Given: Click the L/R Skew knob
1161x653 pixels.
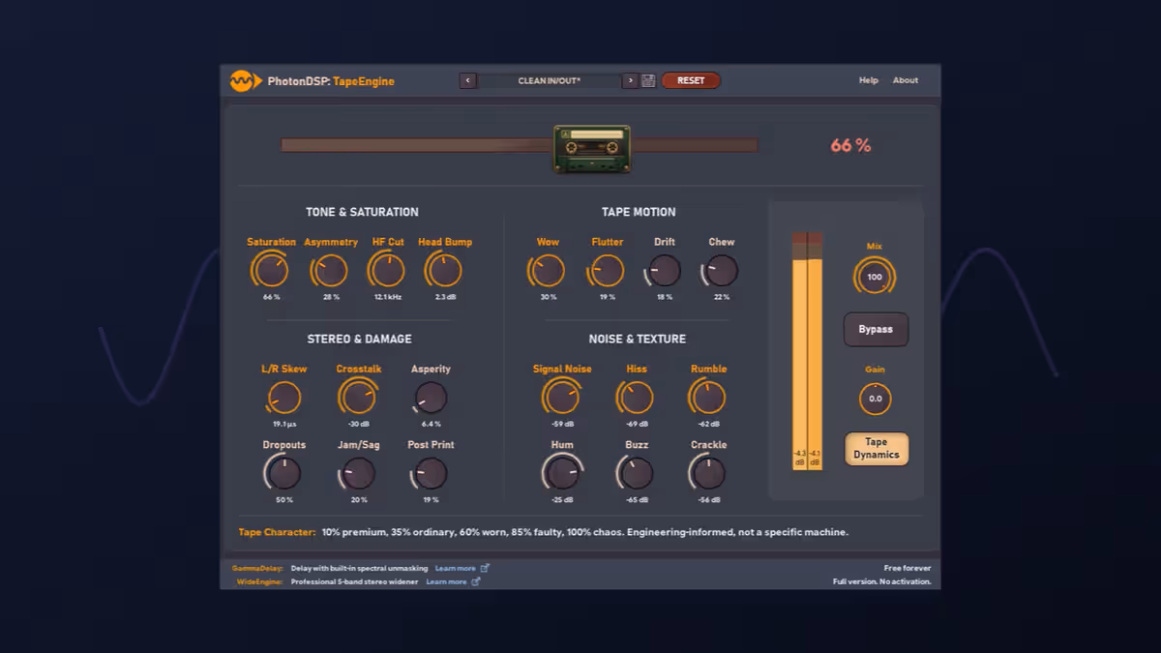Looking at the screenshot, I should click(283, 397).
